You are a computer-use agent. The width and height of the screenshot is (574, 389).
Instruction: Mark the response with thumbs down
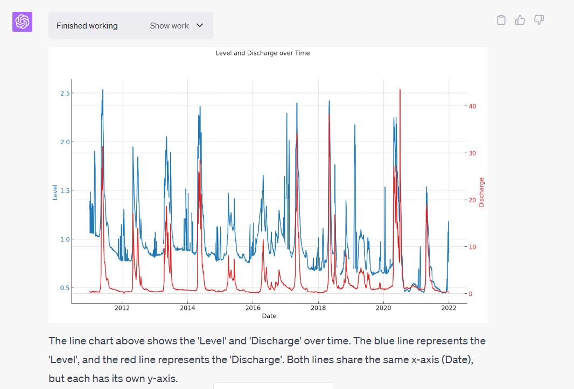click(539, 20)
